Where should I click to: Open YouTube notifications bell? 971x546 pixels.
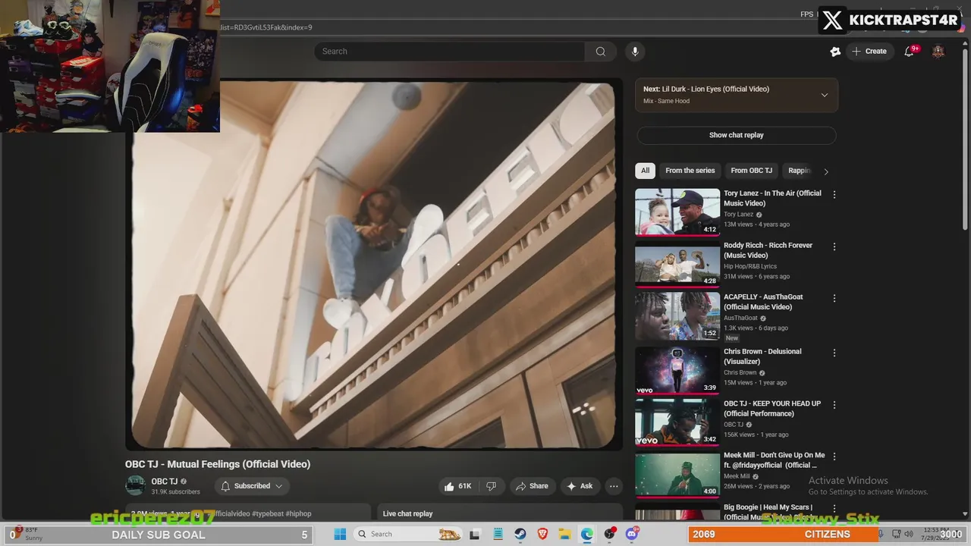pos(909,52)
